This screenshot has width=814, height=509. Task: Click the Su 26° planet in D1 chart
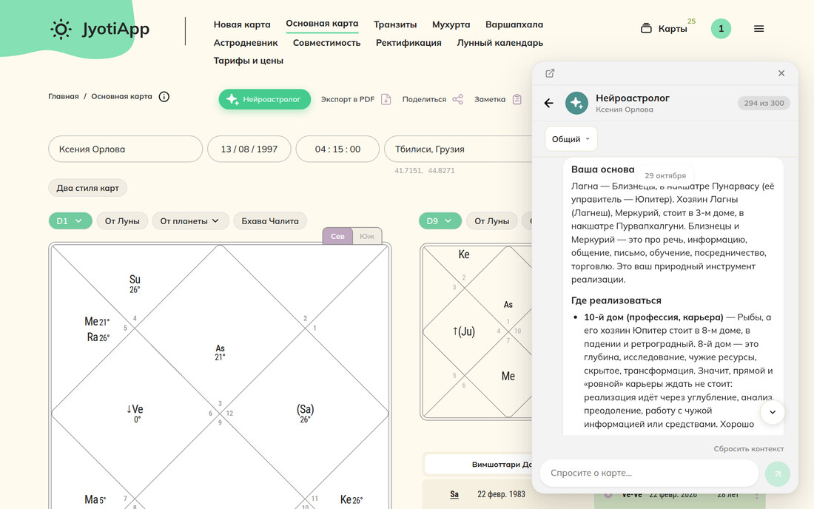point(135,284)
